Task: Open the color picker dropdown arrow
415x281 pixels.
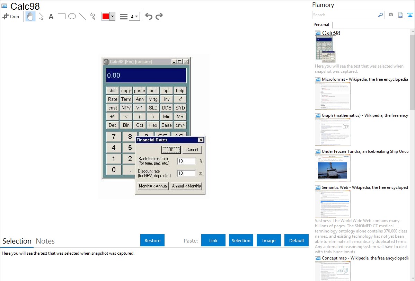Action: coord(112,16)
